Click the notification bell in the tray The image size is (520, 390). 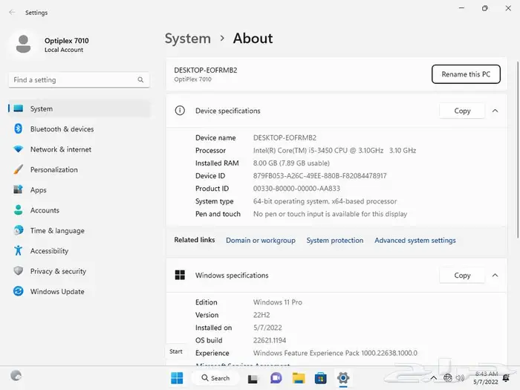coord(507,377)
